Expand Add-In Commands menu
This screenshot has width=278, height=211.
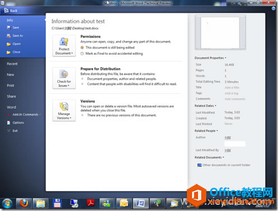[26, 114]
